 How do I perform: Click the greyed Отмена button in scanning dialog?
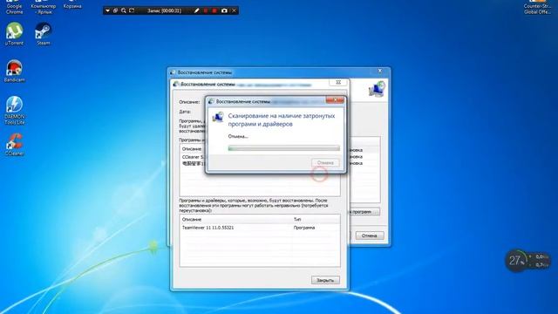click(x=325, y=163)
